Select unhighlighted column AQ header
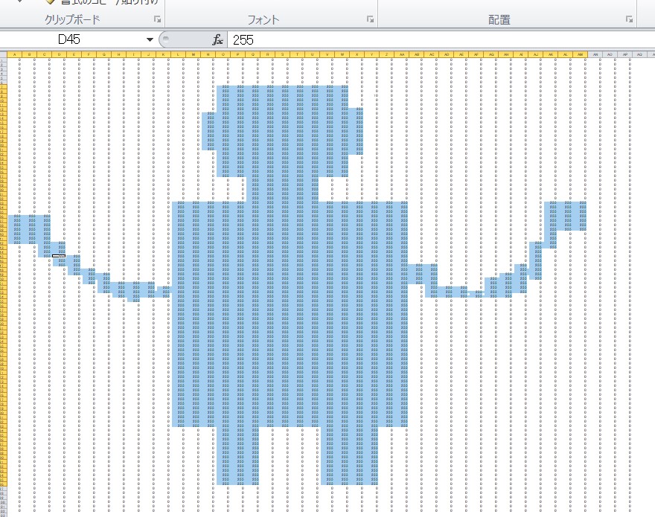Viewport: 655px width, 517px height. (x=639, y=54)
